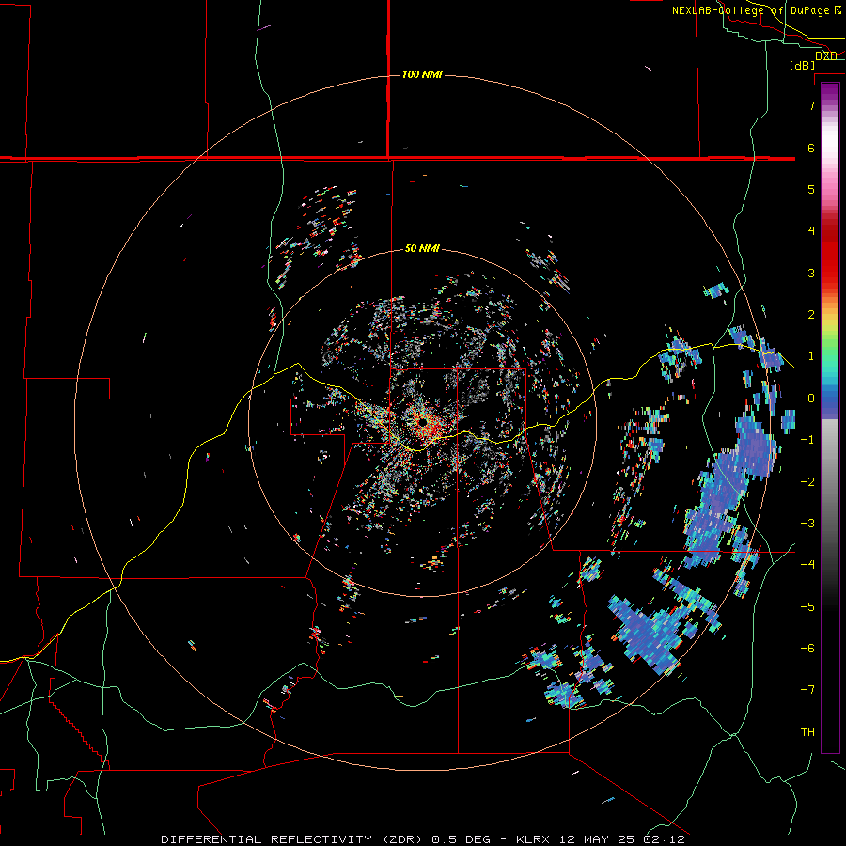Click the -6 value on ZDR scale

(807, 649)
